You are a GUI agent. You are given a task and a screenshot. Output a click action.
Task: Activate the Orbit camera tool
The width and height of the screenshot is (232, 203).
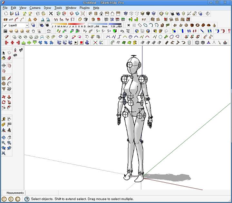coord(4,137)
